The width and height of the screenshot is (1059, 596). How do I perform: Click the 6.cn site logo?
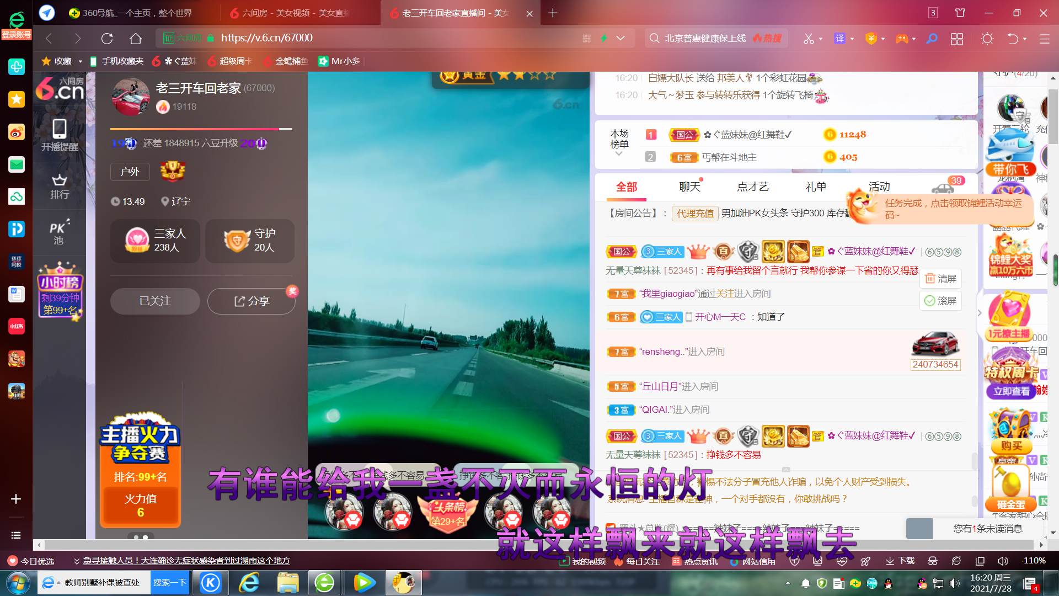60,89
